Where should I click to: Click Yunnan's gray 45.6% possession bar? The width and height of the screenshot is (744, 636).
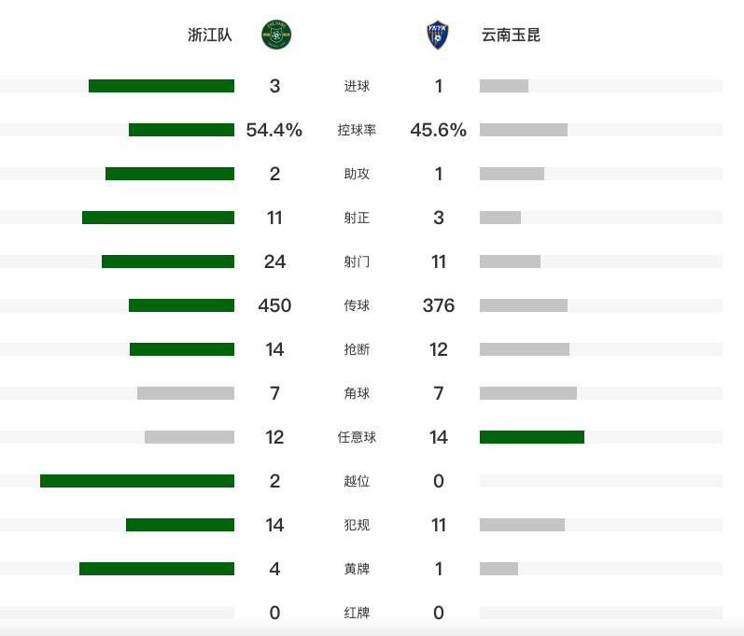click(x=524, y=130)
